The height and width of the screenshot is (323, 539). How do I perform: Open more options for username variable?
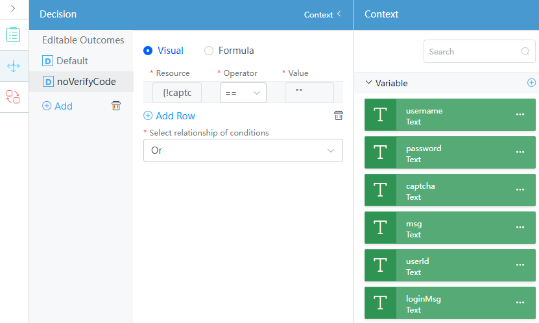coord(520,114)
